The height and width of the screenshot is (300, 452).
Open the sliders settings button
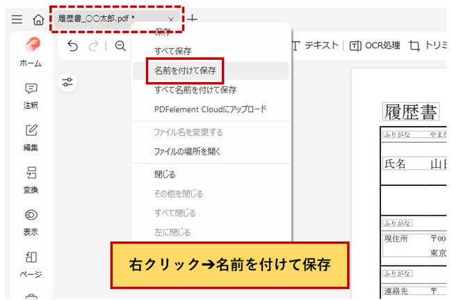67,82
